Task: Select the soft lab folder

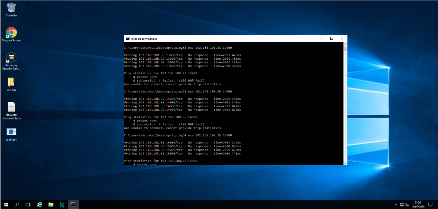Action: (11, 82)
